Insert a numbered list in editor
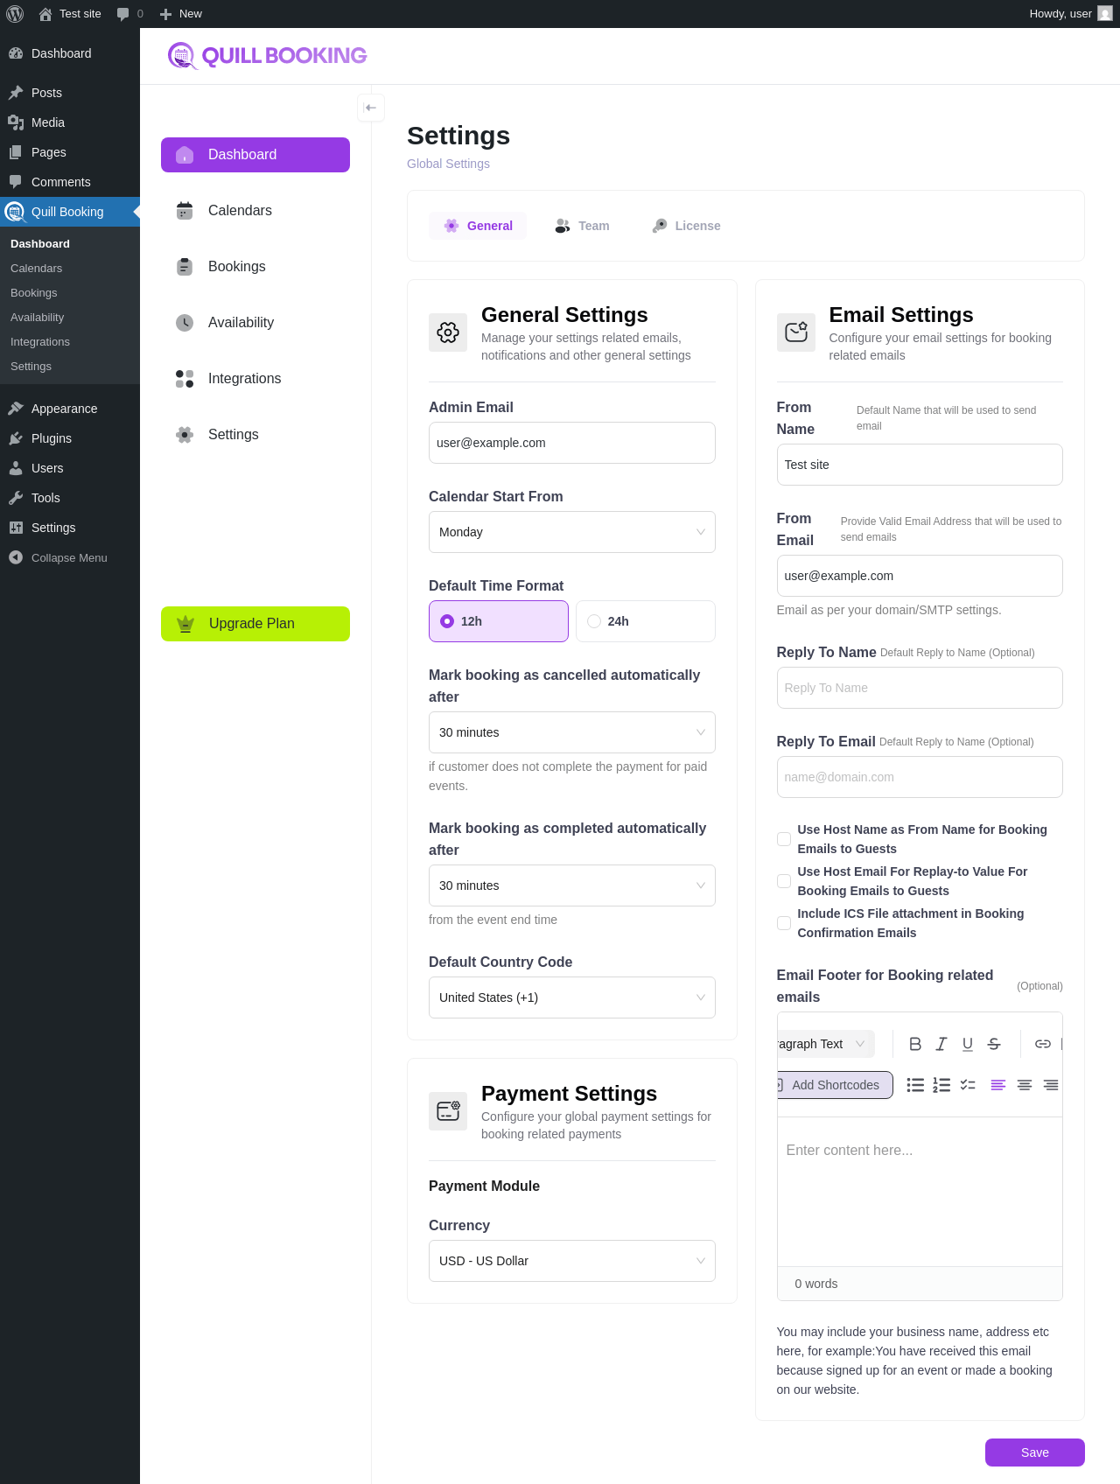The image size is (1120, 1484). point(941,1085)
